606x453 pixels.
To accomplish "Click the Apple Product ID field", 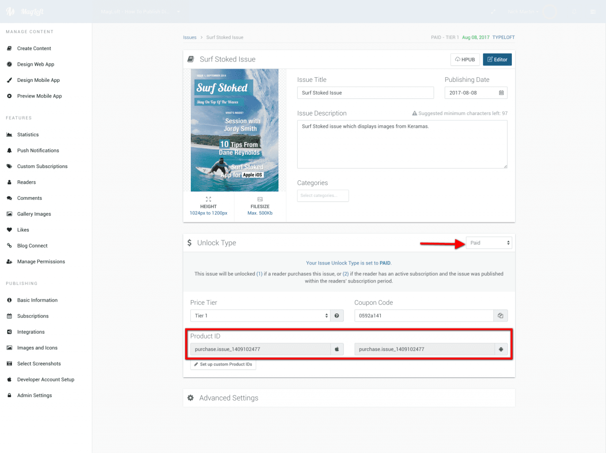I will (260, 349).
